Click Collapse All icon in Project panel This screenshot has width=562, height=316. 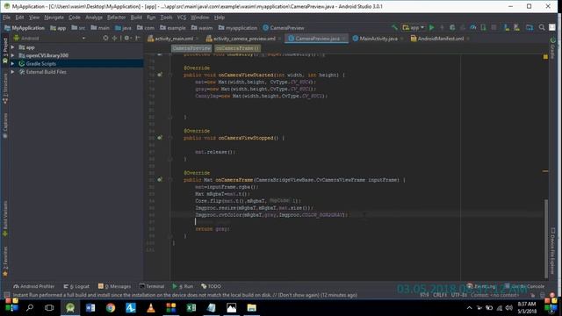click(115, 38)
